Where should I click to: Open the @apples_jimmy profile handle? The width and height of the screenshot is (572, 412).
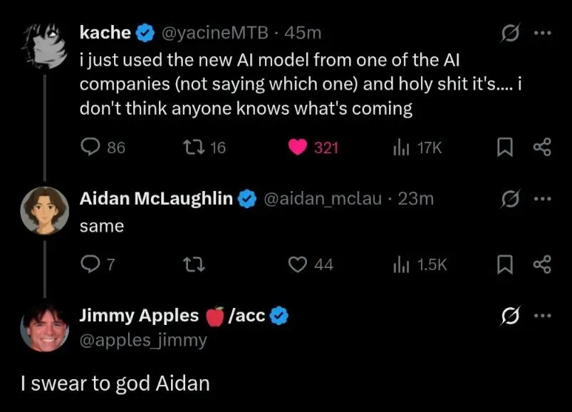(x=143, y=340)
